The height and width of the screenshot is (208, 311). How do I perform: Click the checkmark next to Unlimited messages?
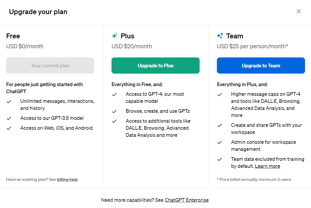click(9, 102)
